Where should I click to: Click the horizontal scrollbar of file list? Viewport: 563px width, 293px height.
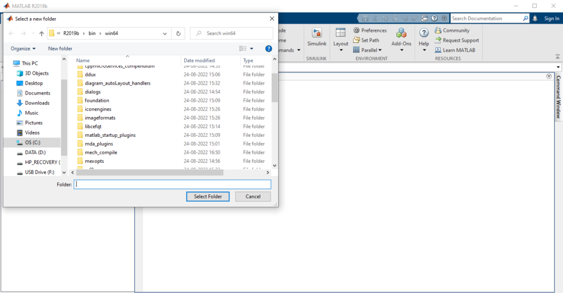[x=150, y=173]
